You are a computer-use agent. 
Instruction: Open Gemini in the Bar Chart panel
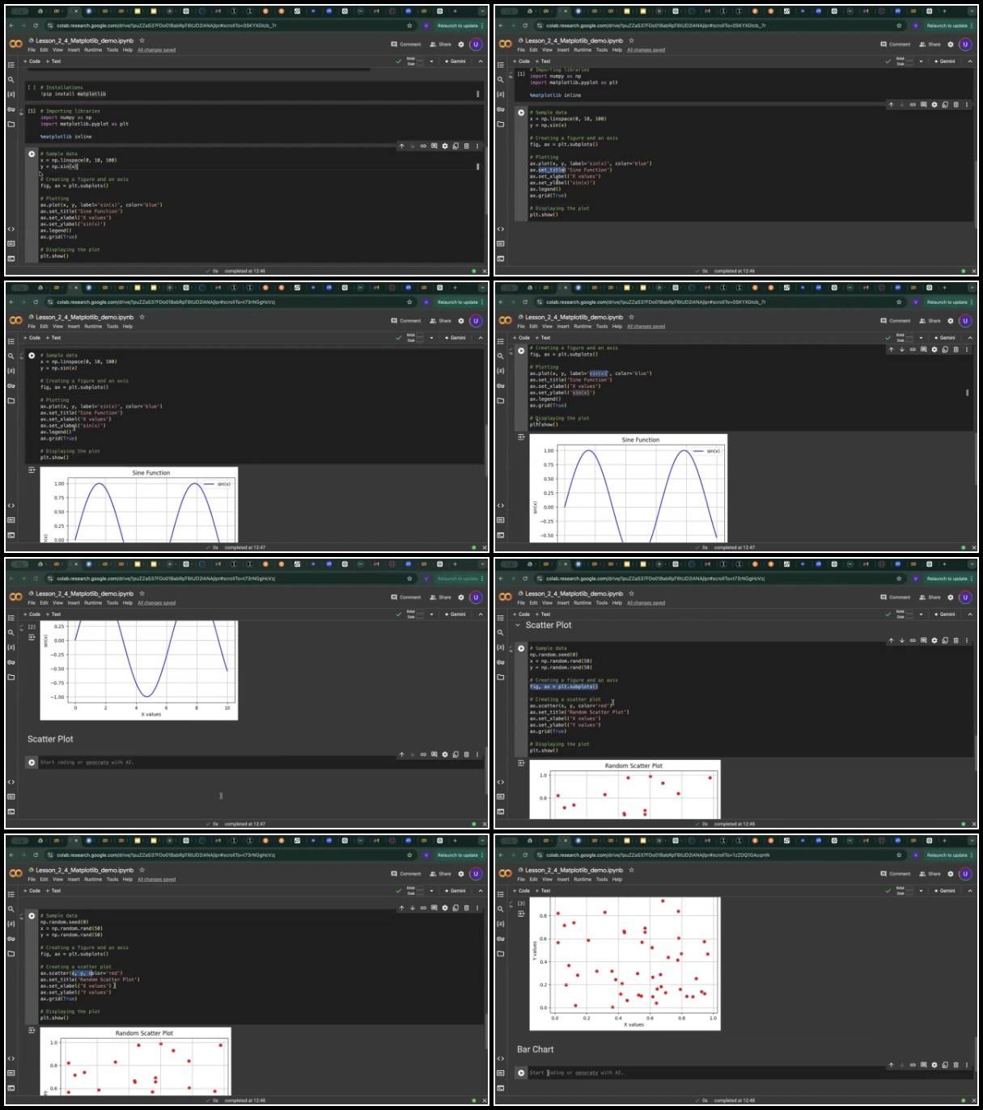[x=944, y=891]
